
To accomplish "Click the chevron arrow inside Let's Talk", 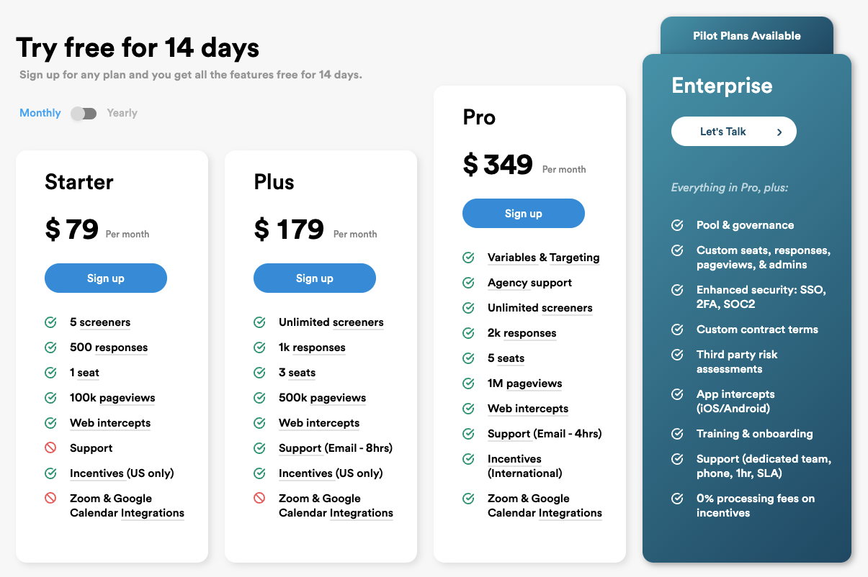I will [x=779, y=132].
